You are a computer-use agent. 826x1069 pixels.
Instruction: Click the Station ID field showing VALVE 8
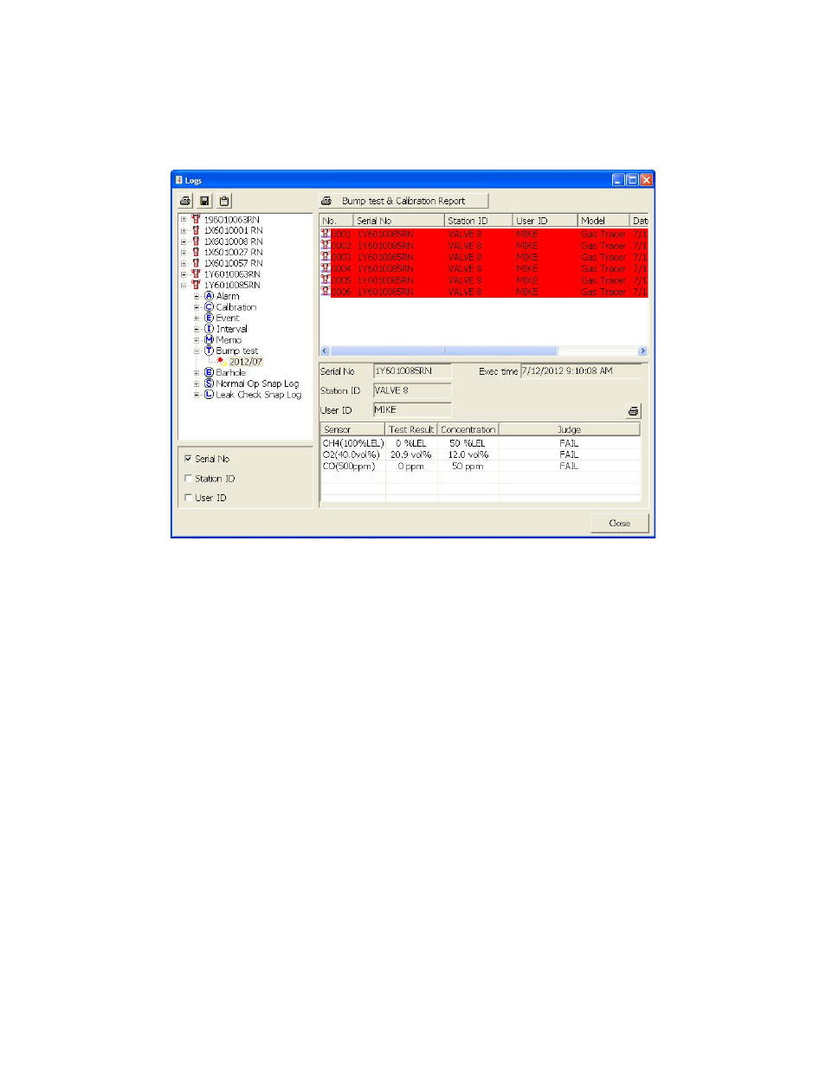click(x=412, y=390)
